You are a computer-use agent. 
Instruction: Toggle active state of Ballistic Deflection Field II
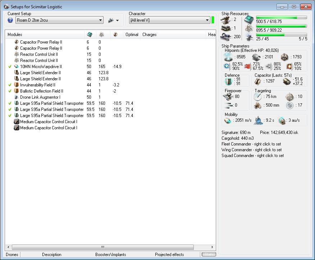point(10,91)
